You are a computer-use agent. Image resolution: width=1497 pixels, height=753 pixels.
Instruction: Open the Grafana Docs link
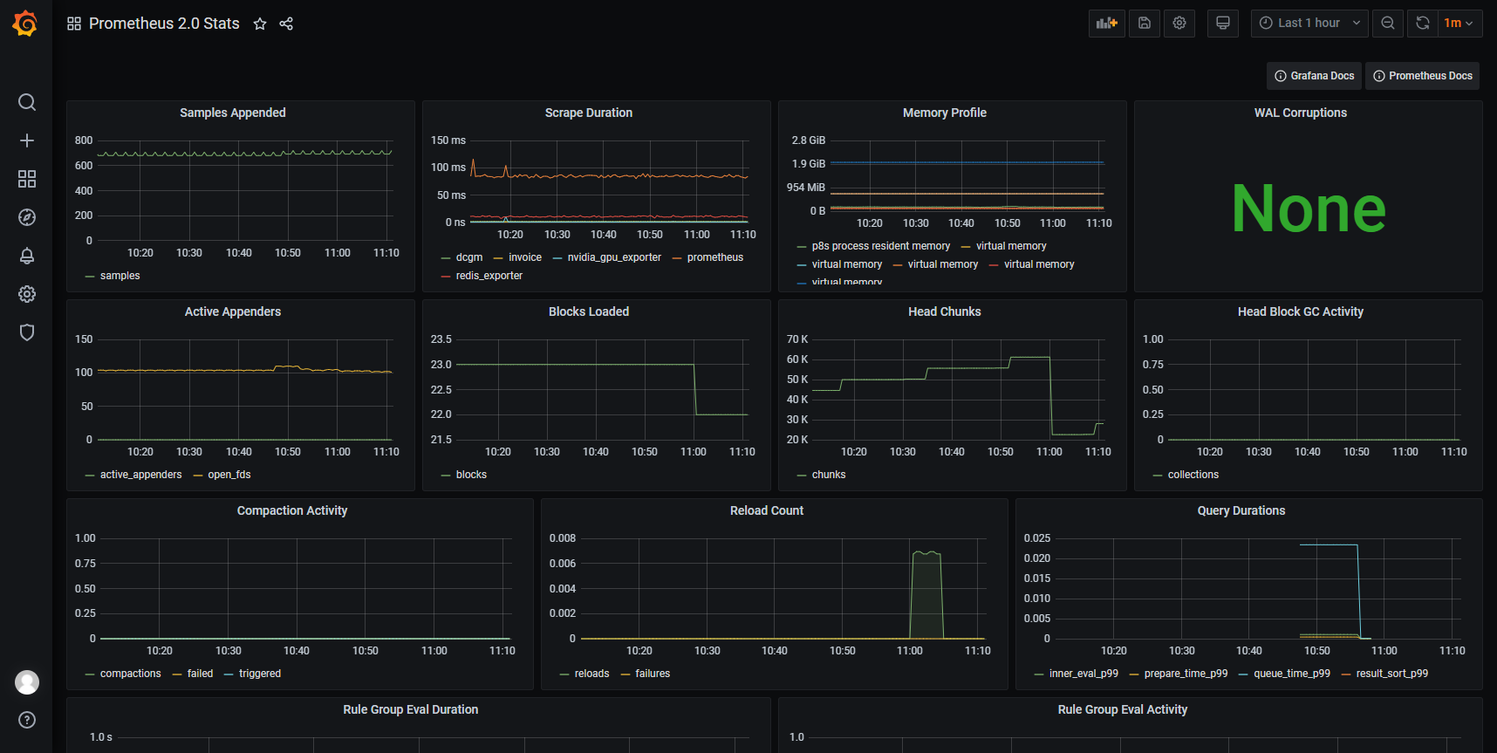(x=1315, y=76)
